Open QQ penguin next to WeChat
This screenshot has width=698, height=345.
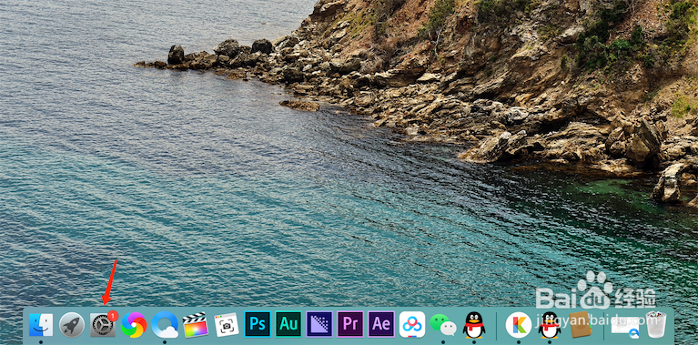coord(474,325)
